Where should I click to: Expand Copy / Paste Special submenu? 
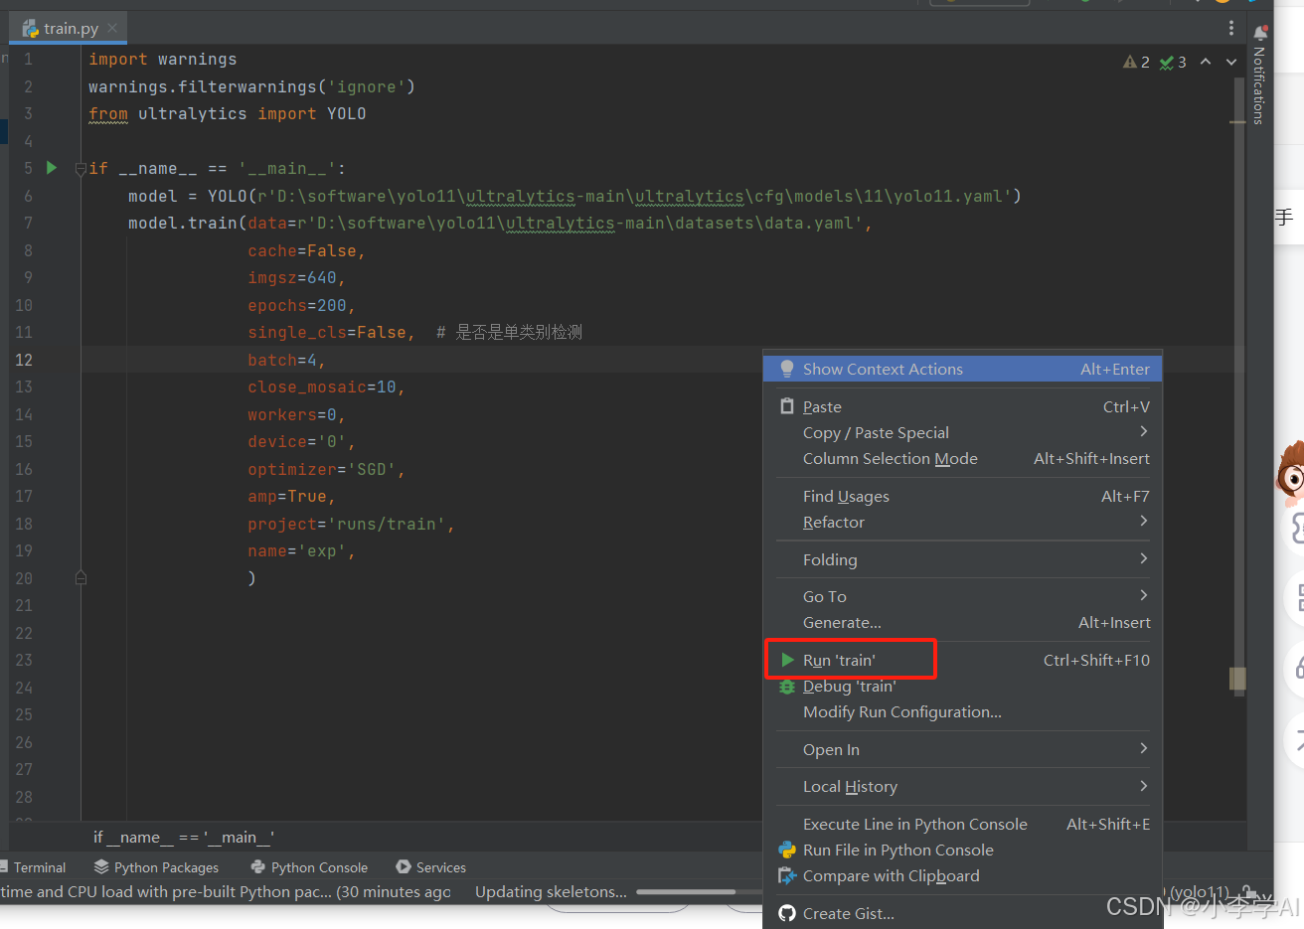(962, 432)
